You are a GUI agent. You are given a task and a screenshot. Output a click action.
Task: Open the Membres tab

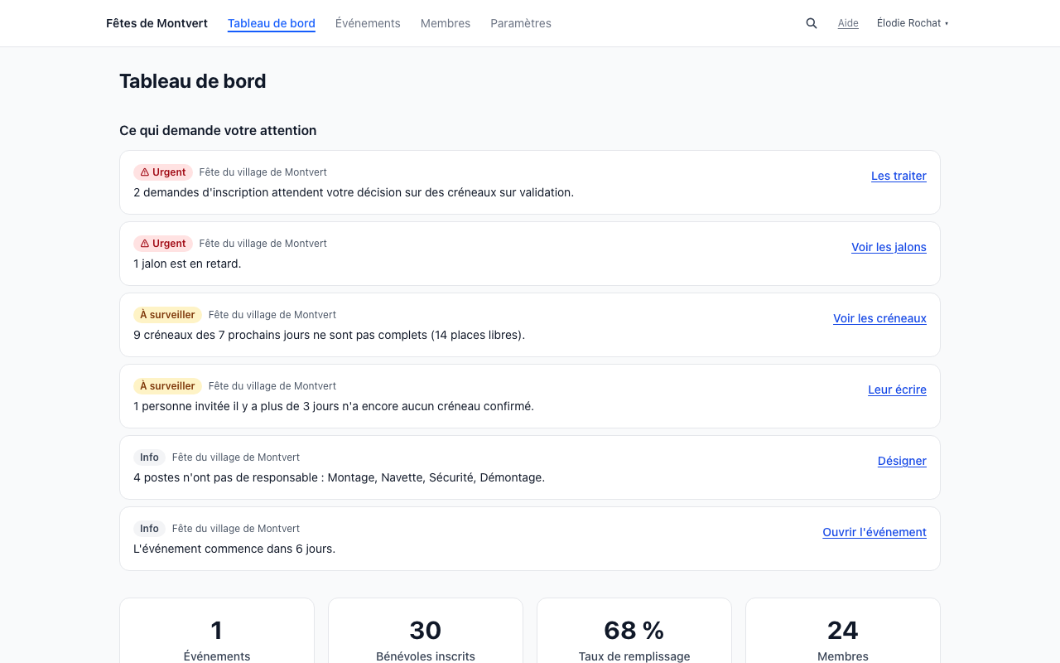446,23
